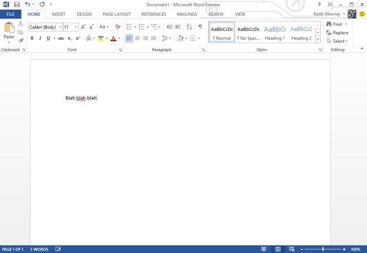
Task: Toggle Italic formatting
Action: (x=40, y=38)
